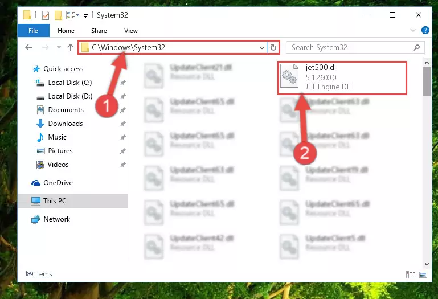Expand the address bar history dropdown
438x299 pixels.
click(x=262, y=47)
